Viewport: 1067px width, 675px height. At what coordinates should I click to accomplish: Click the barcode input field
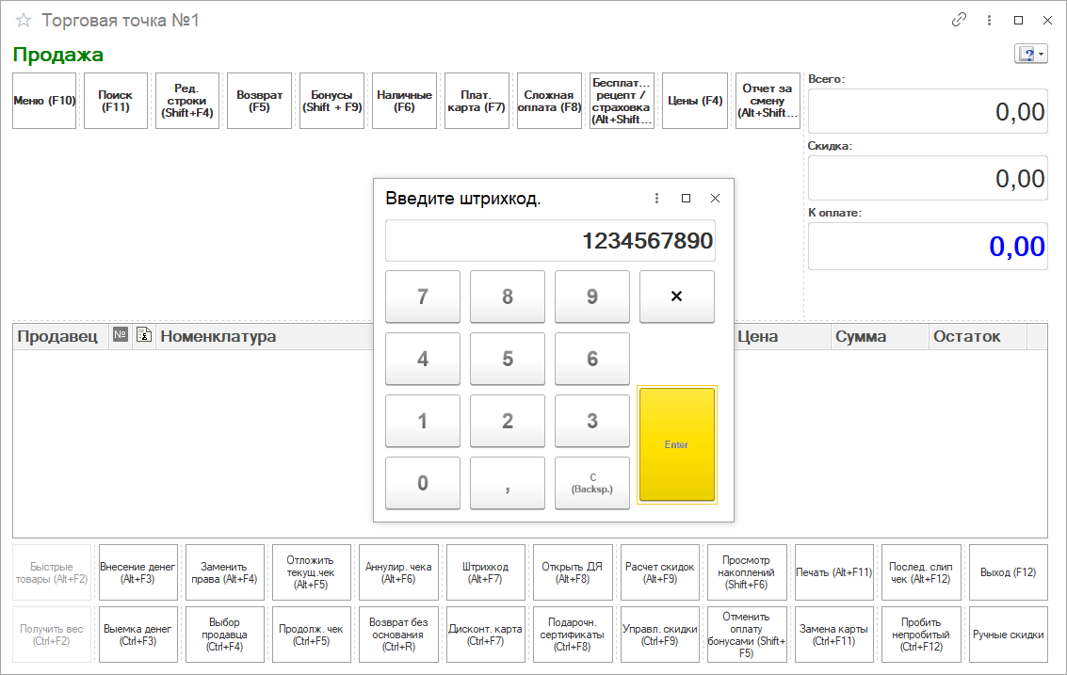(x=550, y=240)
